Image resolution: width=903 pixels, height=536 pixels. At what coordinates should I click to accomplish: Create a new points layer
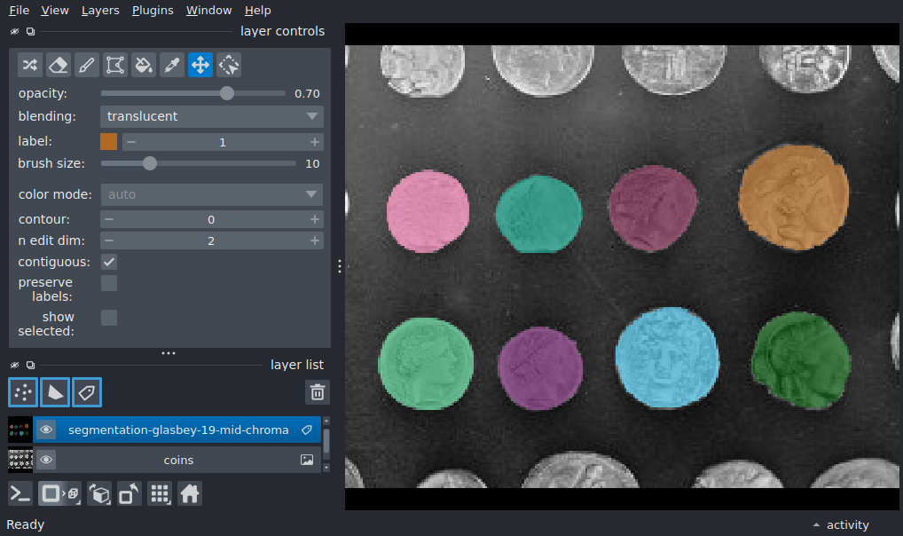[x=23, y=392]
